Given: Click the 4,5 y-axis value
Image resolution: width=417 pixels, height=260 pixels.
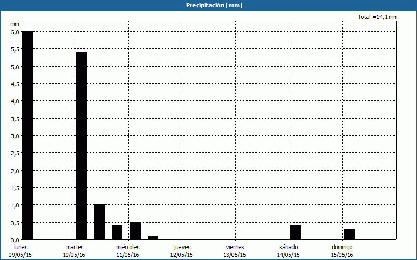Looking at the screenshot, I should pos(15,84).
